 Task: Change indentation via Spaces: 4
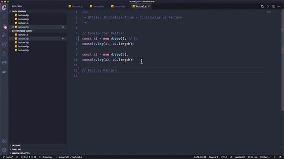tap(213, 157)
